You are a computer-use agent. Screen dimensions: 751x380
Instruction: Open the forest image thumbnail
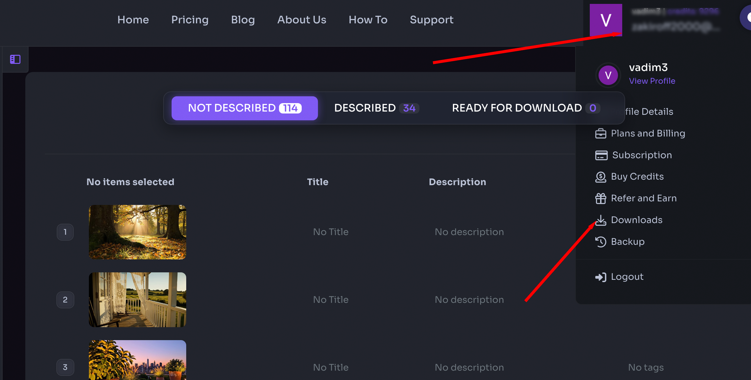138,232
